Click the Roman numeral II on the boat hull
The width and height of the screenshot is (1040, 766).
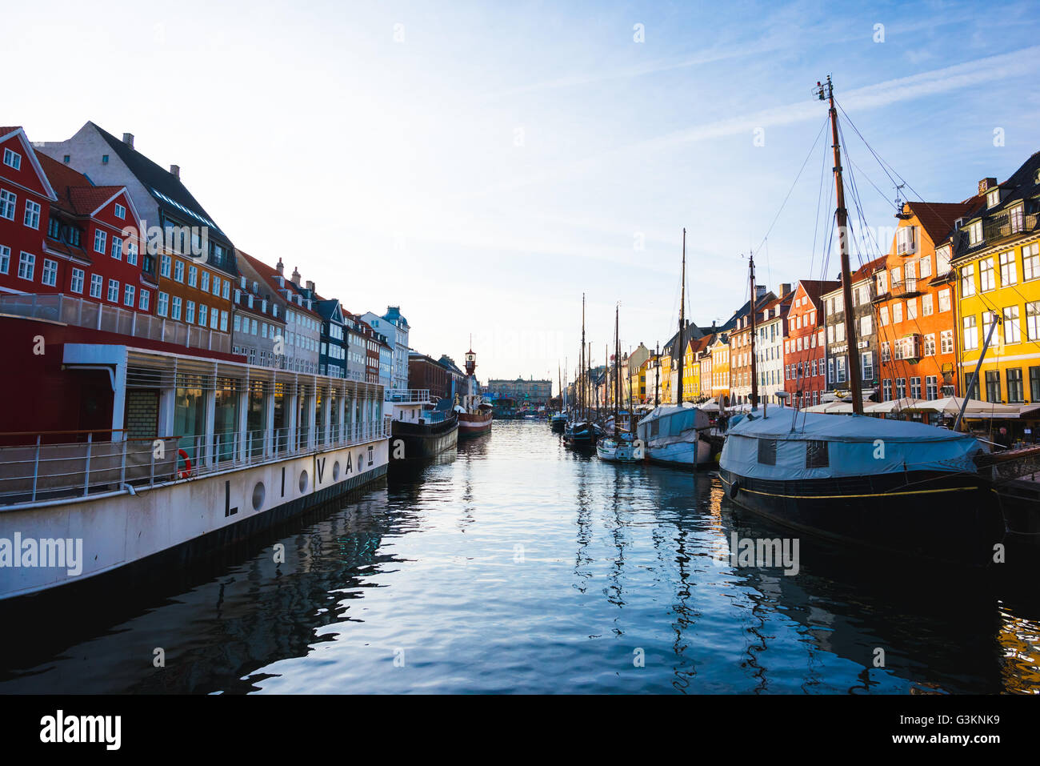(370, 455)
